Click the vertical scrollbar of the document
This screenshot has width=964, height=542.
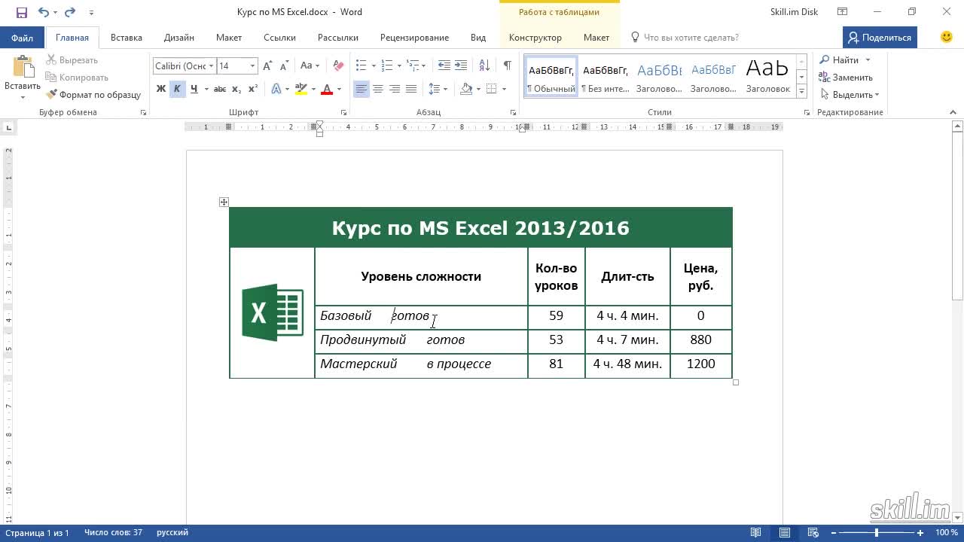pyautogui.click(x=958, y=217)
